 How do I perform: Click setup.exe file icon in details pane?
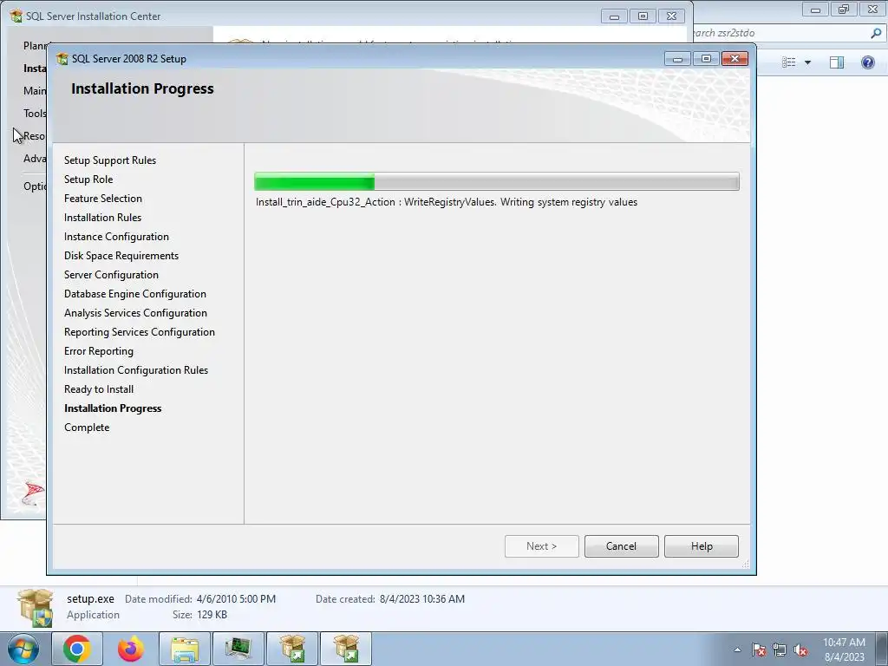(x=35, y=607)
